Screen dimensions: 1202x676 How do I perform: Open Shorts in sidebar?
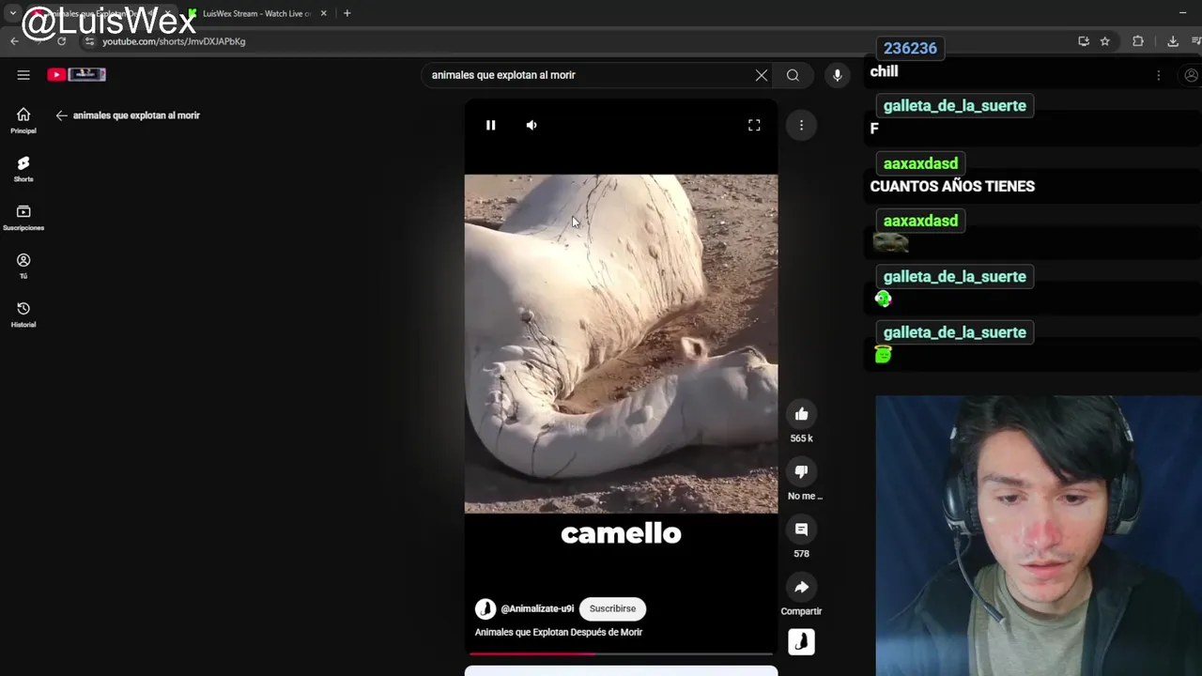23,169
